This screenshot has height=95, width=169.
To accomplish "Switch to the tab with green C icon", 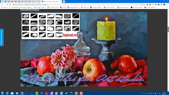I will coord(36,2).
